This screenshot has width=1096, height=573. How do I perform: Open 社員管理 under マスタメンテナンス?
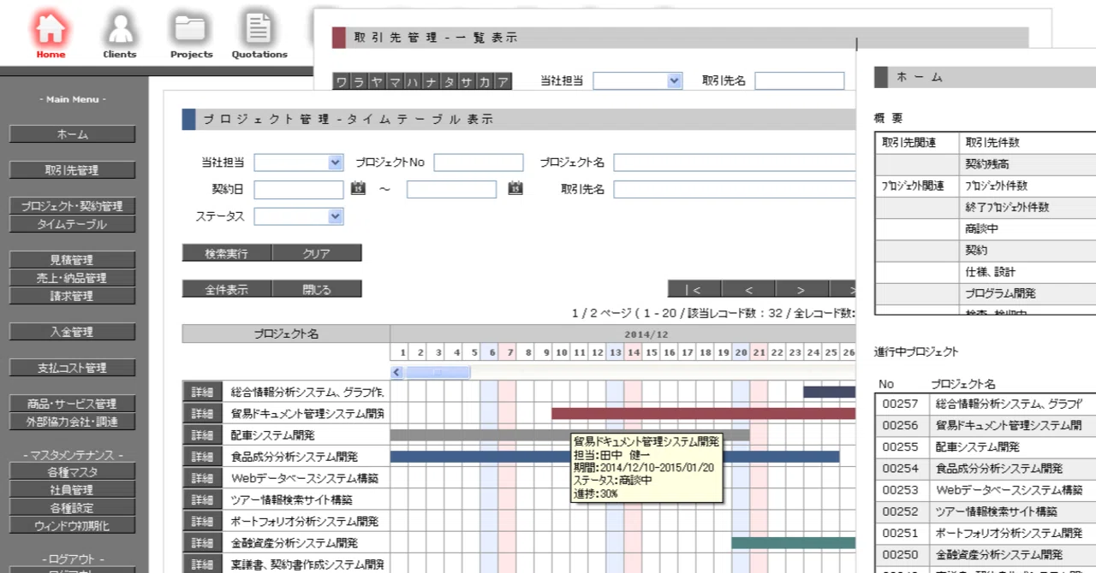click(73, 490)
